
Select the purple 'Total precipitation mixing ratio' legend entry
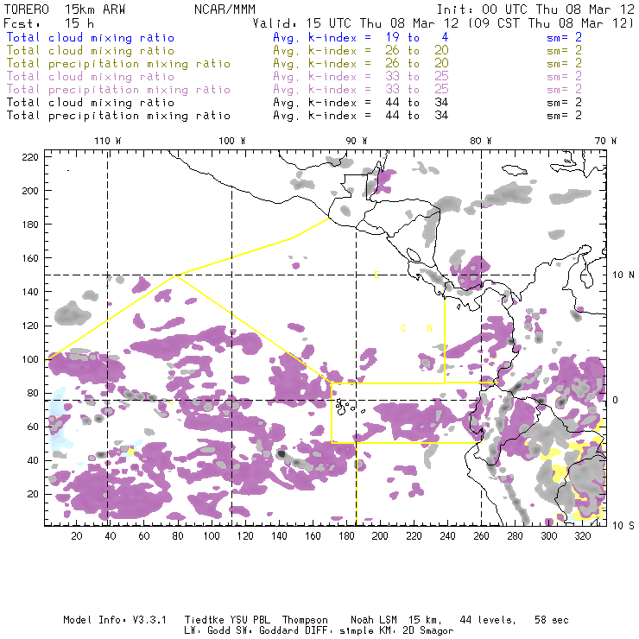pyautogui.click(x=118, y=90)
